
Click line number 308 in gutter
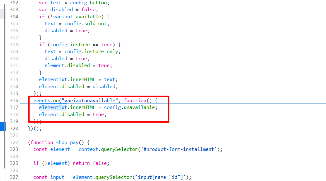point(14,45)
